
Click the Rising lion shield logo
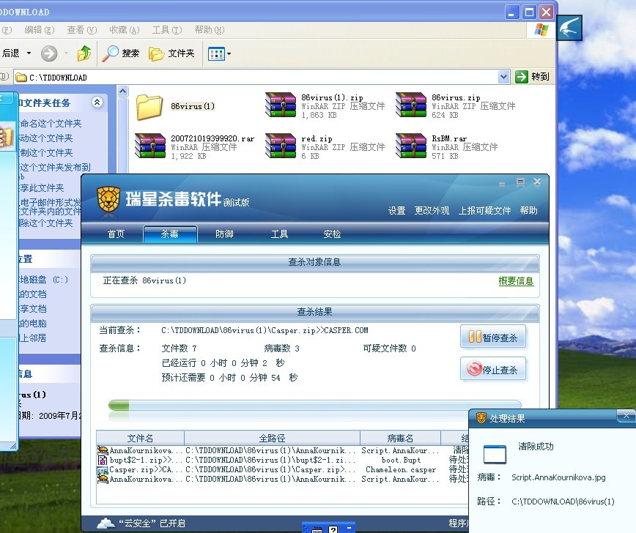tap(108, 198)
